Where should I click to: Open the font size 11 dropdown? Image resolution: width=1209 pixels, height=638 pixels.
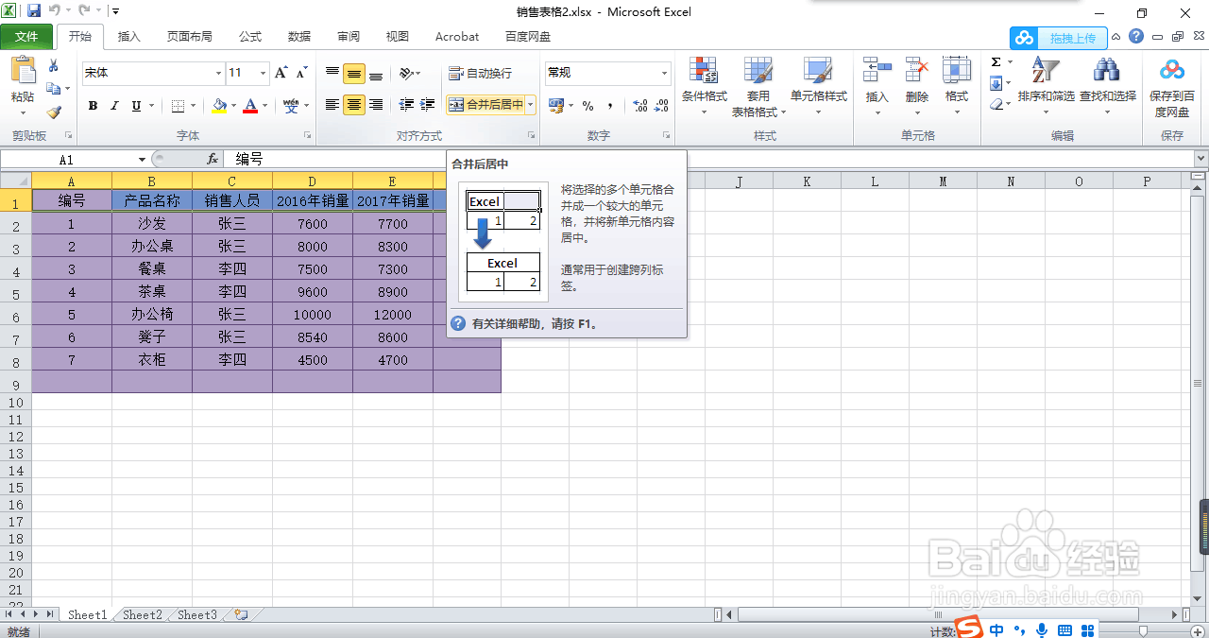tap(262, 73)
